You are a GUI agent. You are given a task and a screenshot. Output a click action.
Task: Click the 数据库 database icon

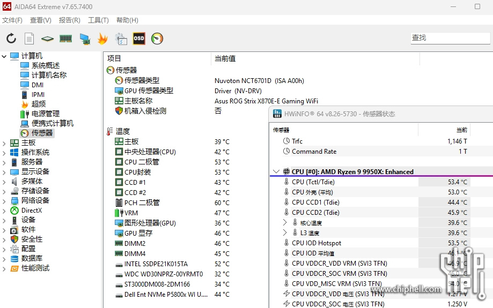(14, 259)
